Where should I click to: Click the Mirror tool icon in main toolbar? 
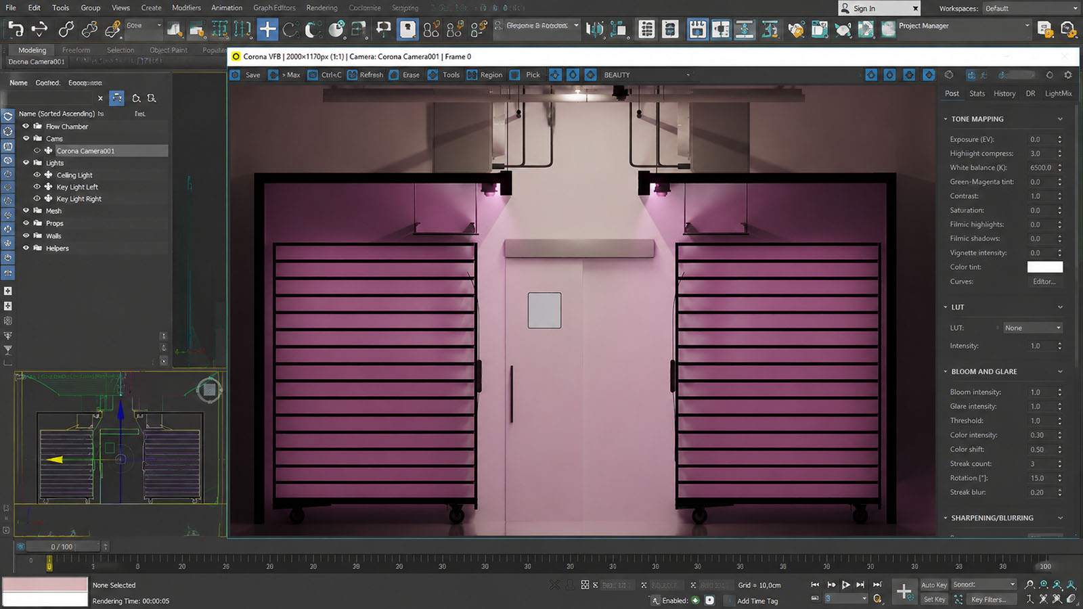tap(594, 29)
